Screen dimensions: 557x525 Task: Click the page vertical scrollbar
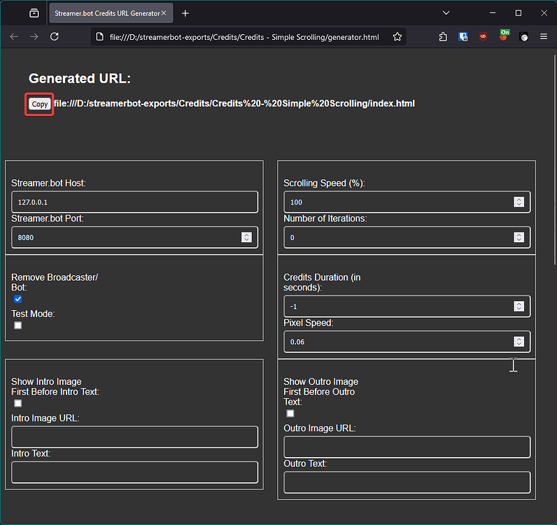555,160
